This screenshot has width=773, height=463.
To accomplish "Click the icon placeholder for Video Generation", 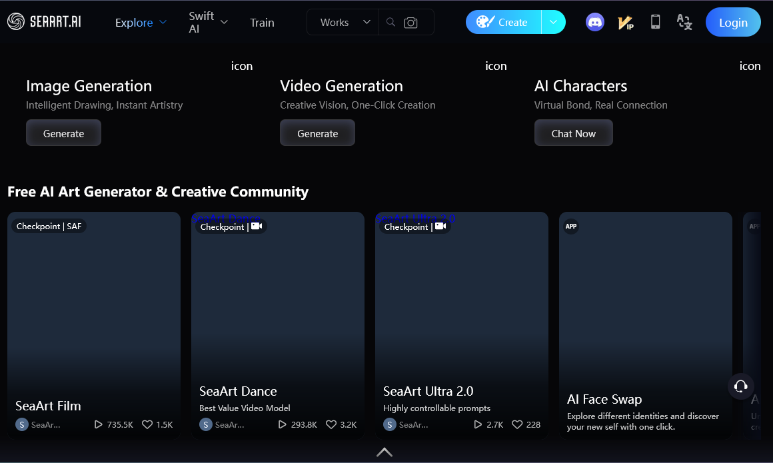I will pyautogui.click(x=495, y=66).
